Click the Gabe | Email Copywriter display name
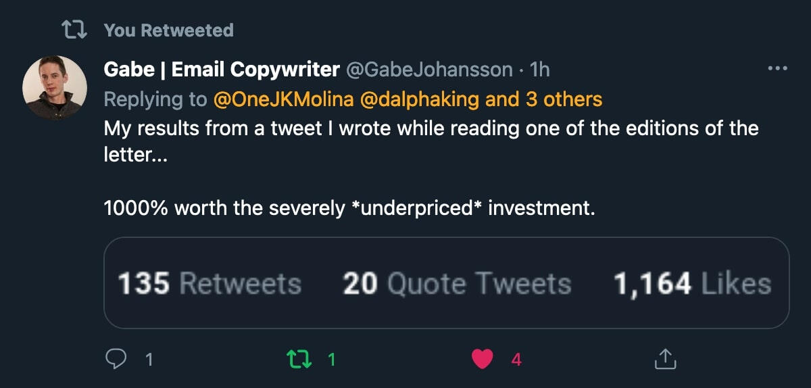Image resolution: width=811 pixels, height=388 pixels. pos(222,69)
